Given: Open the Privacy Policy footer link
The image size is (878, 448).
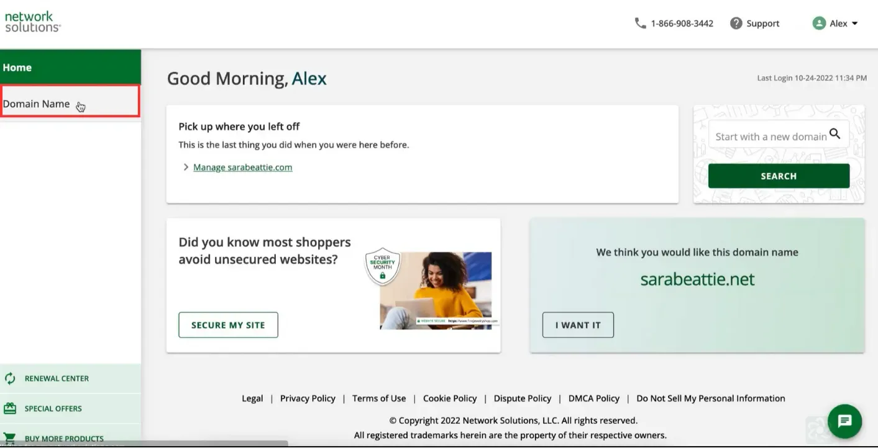Looking at the screenshot, I should point(308,398).
